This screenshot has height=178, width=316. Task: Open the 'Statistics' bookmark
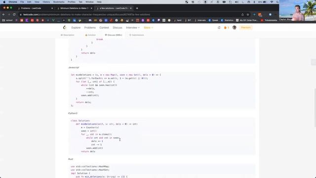point(227,20)
